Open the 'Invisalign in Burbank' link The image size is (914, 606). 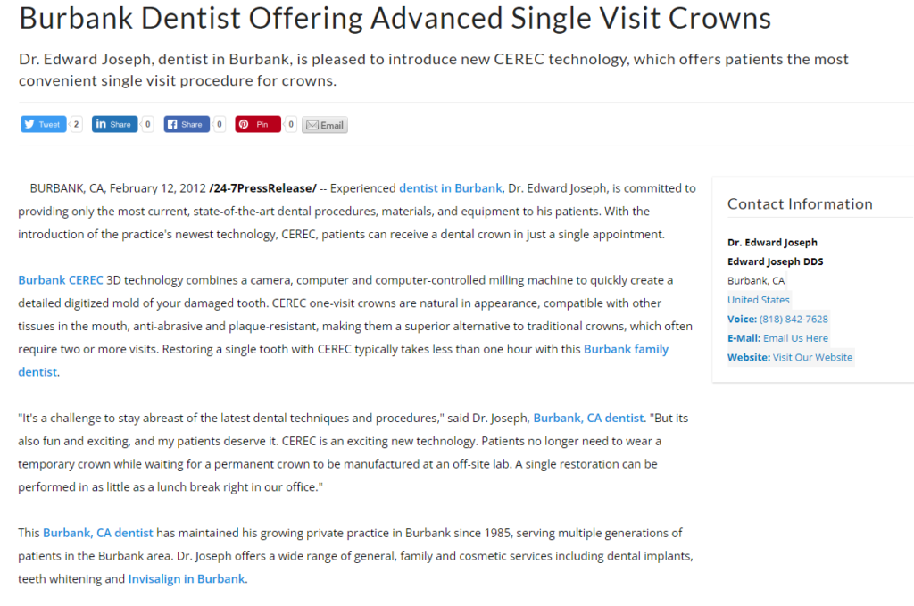(186, 579)
